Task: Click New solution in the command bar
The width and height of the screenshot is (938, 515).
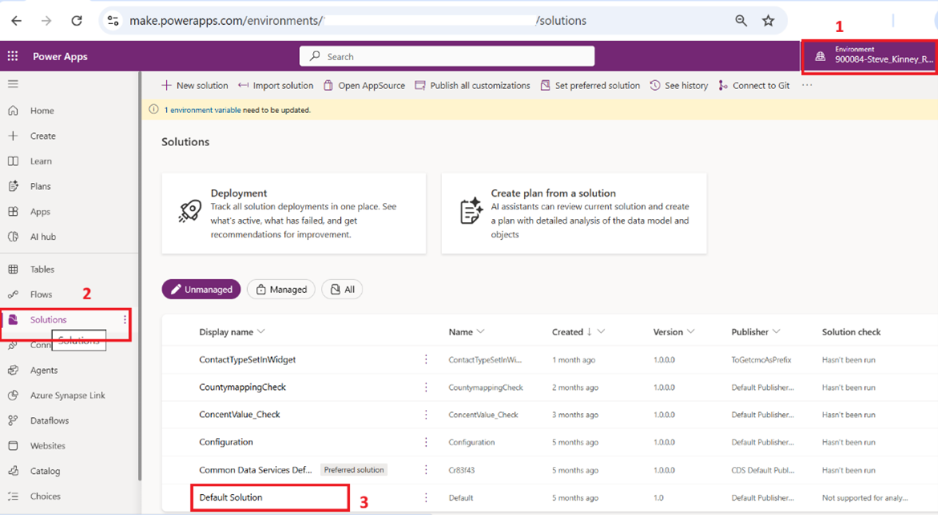Action: (195, 86)
